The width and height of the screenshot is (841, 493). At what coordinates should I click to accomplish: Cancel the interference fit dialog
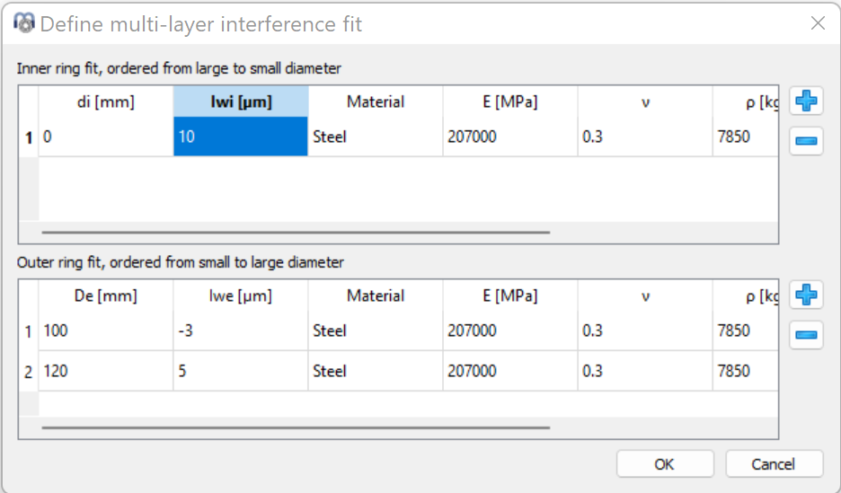click(x=774, y=464)
